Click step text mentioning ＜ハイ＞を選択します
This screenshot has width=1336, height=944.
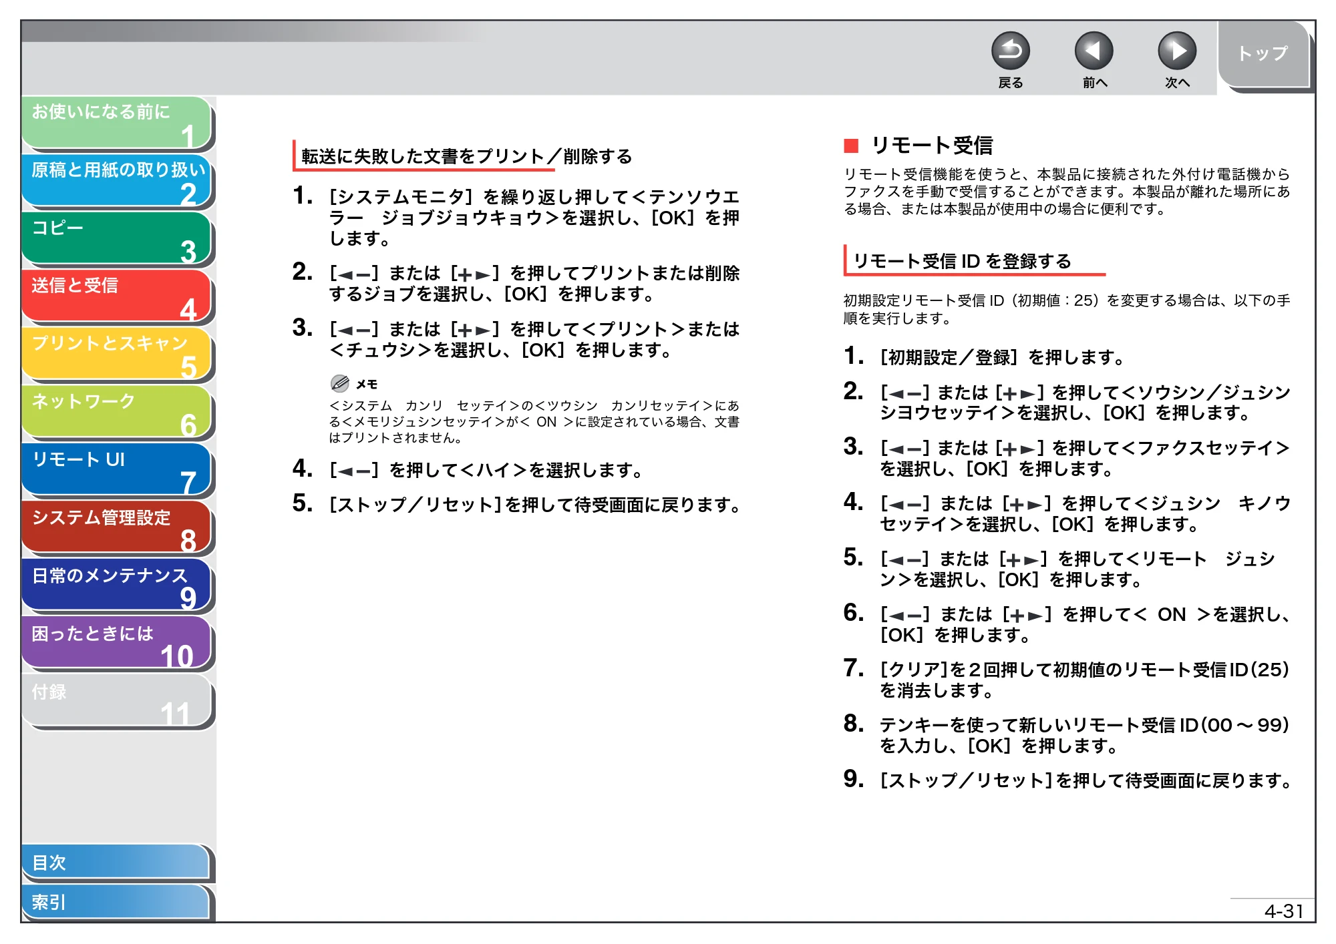487,471
